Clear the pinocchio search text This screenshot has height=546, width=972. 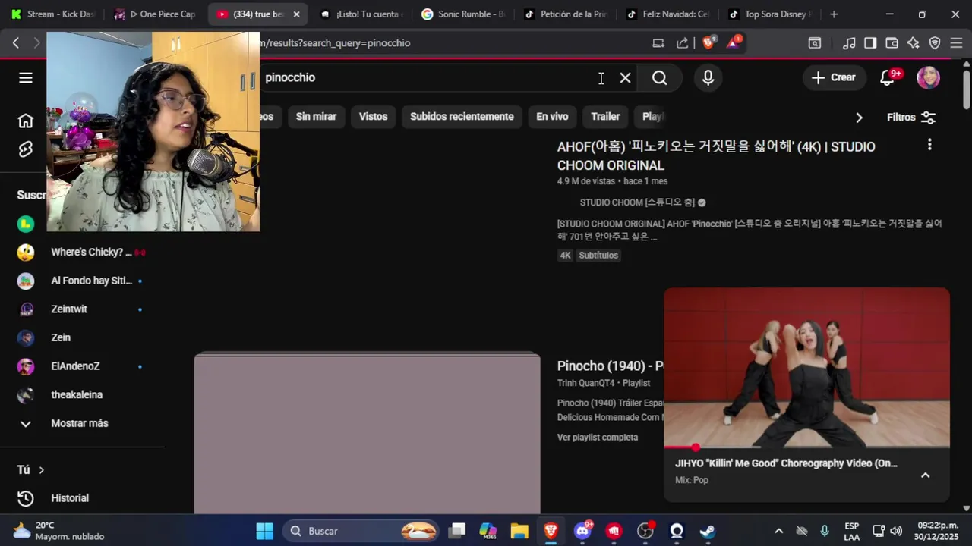625,77
